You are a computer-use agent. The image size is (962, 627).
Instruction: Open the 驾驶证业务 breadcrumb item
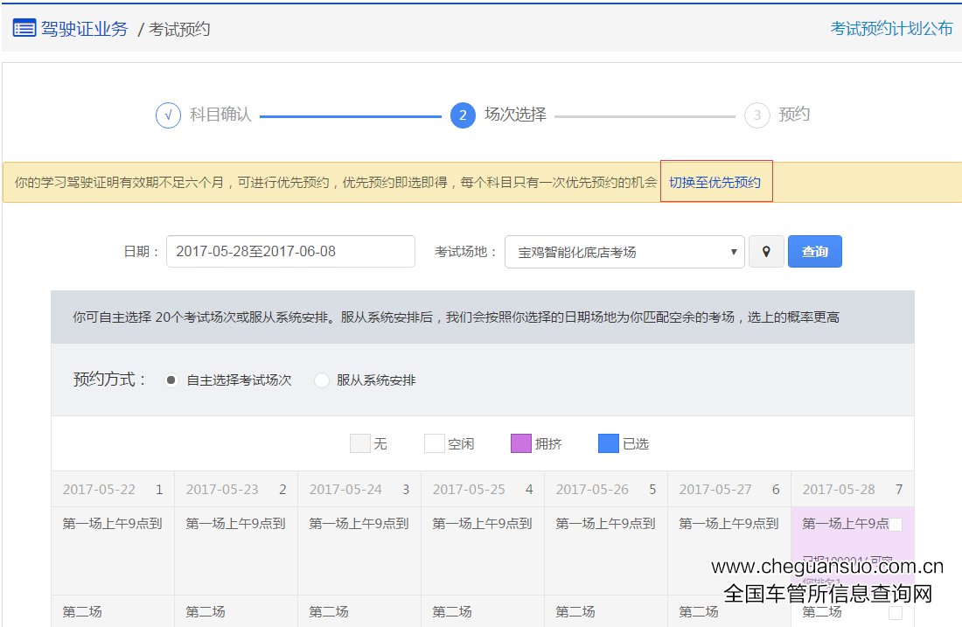click(84, 28)
